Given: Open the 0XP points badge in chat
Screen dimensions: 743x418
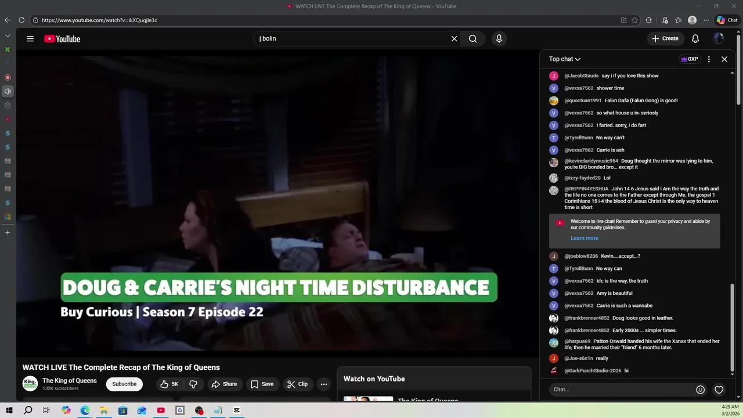Looking at the screenshot, I should click(690, 59).
